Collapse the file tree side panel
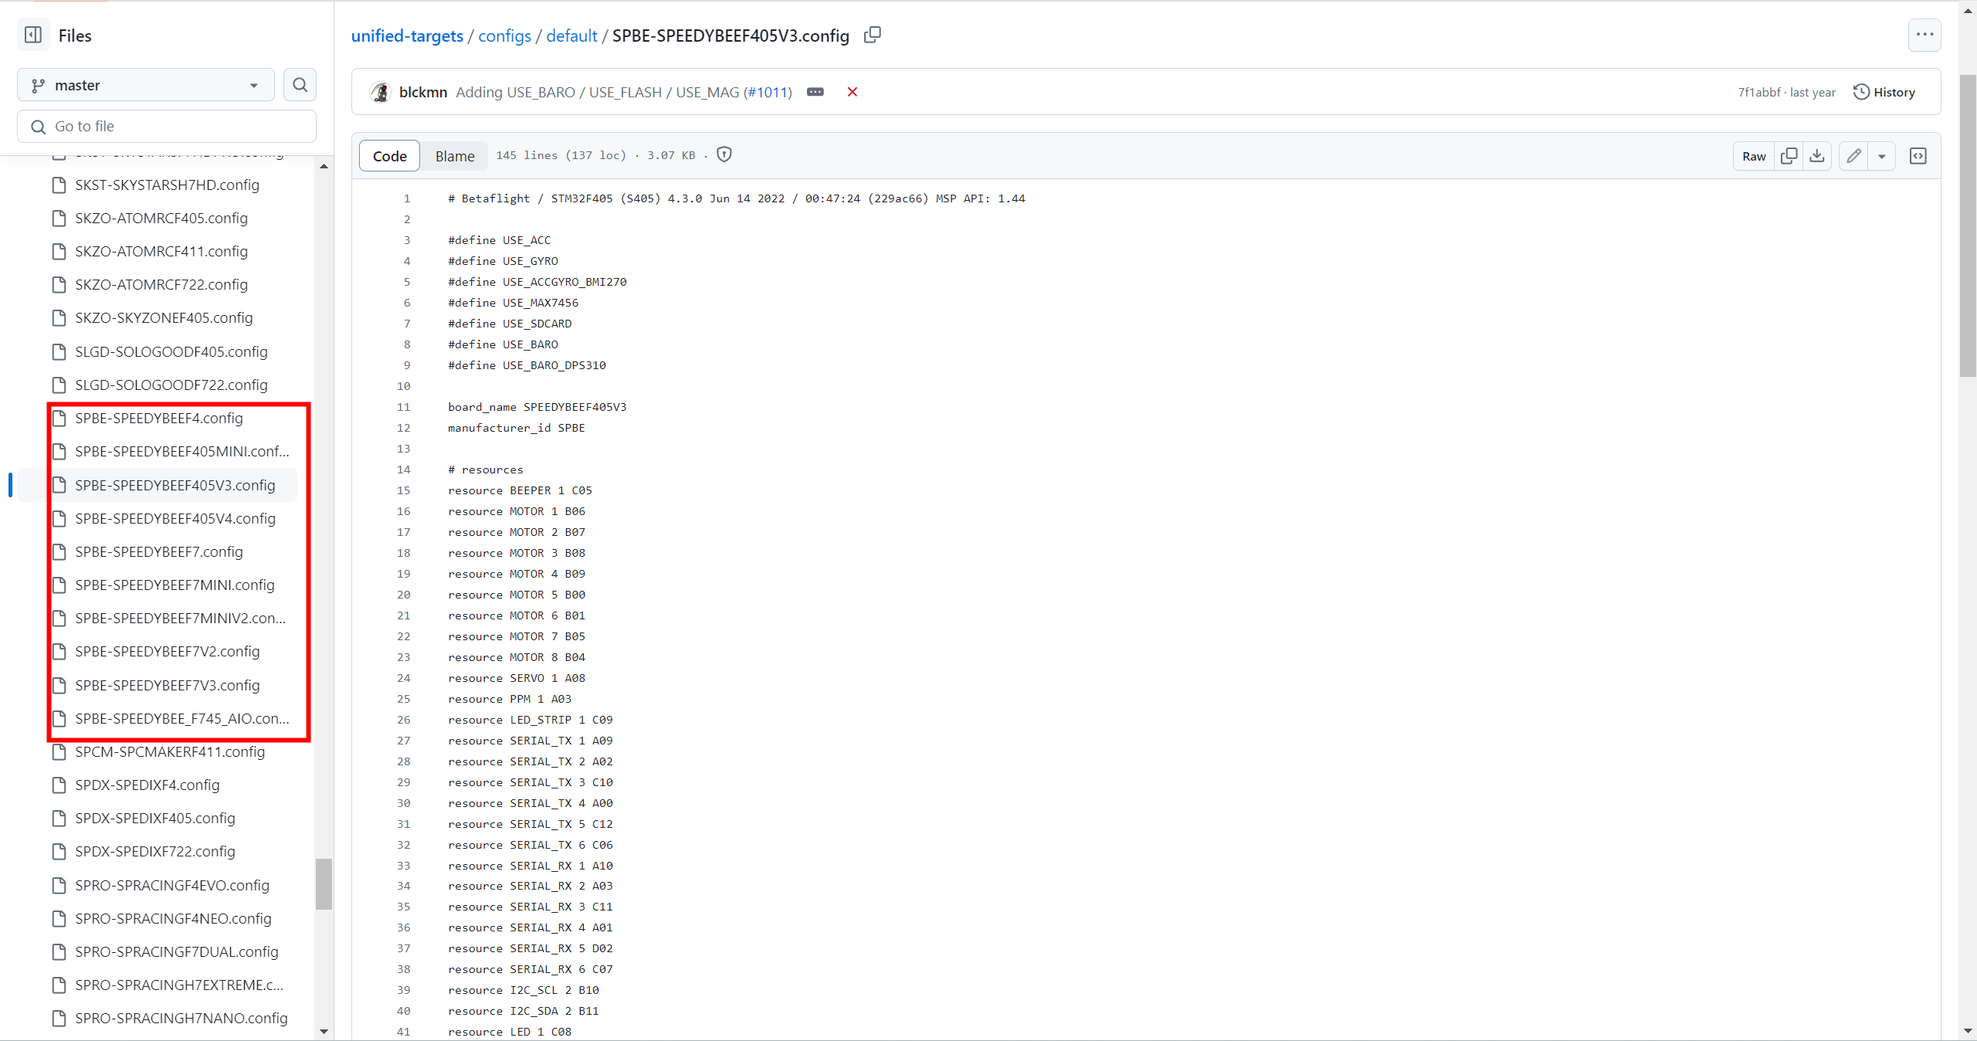 coord(33,35)
